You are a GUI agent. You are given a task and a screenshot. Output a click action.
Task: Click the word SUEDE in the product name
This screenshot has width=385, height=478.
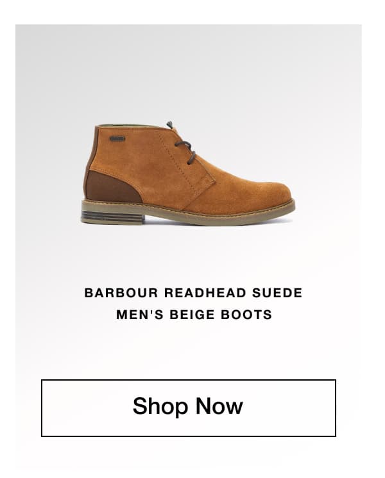coord(277,293)
